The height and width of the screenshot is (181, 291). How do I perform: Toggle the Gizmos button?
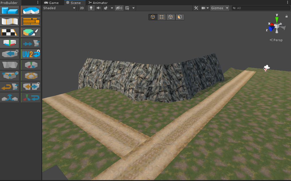(217, 8)
